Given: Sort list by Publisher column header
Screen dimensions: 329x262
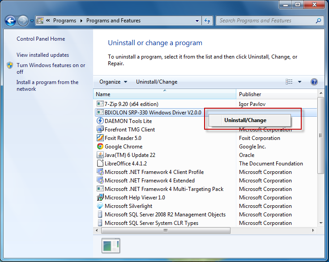Looking at the screenshot, I should 250,94.
